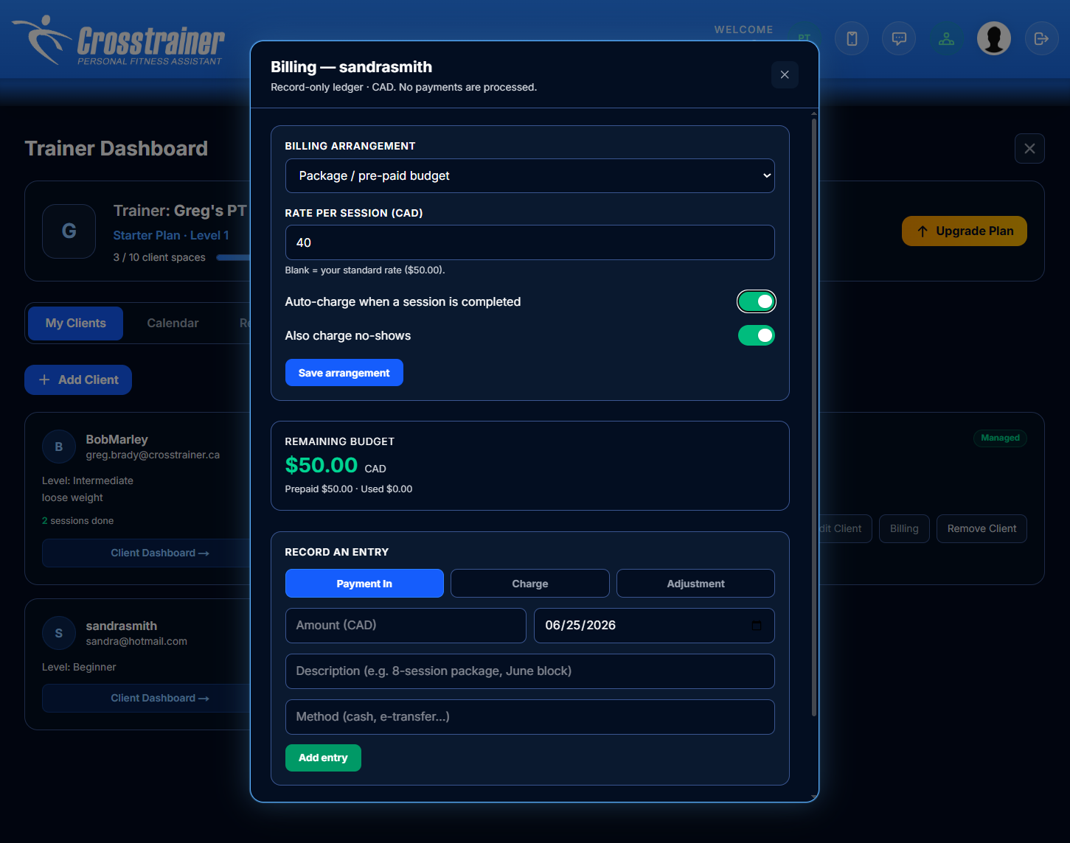This screenshot has height=843, width=1070.
Task: Click the sandra@hotmail.com email text
Action: click(x=136, y=641)
